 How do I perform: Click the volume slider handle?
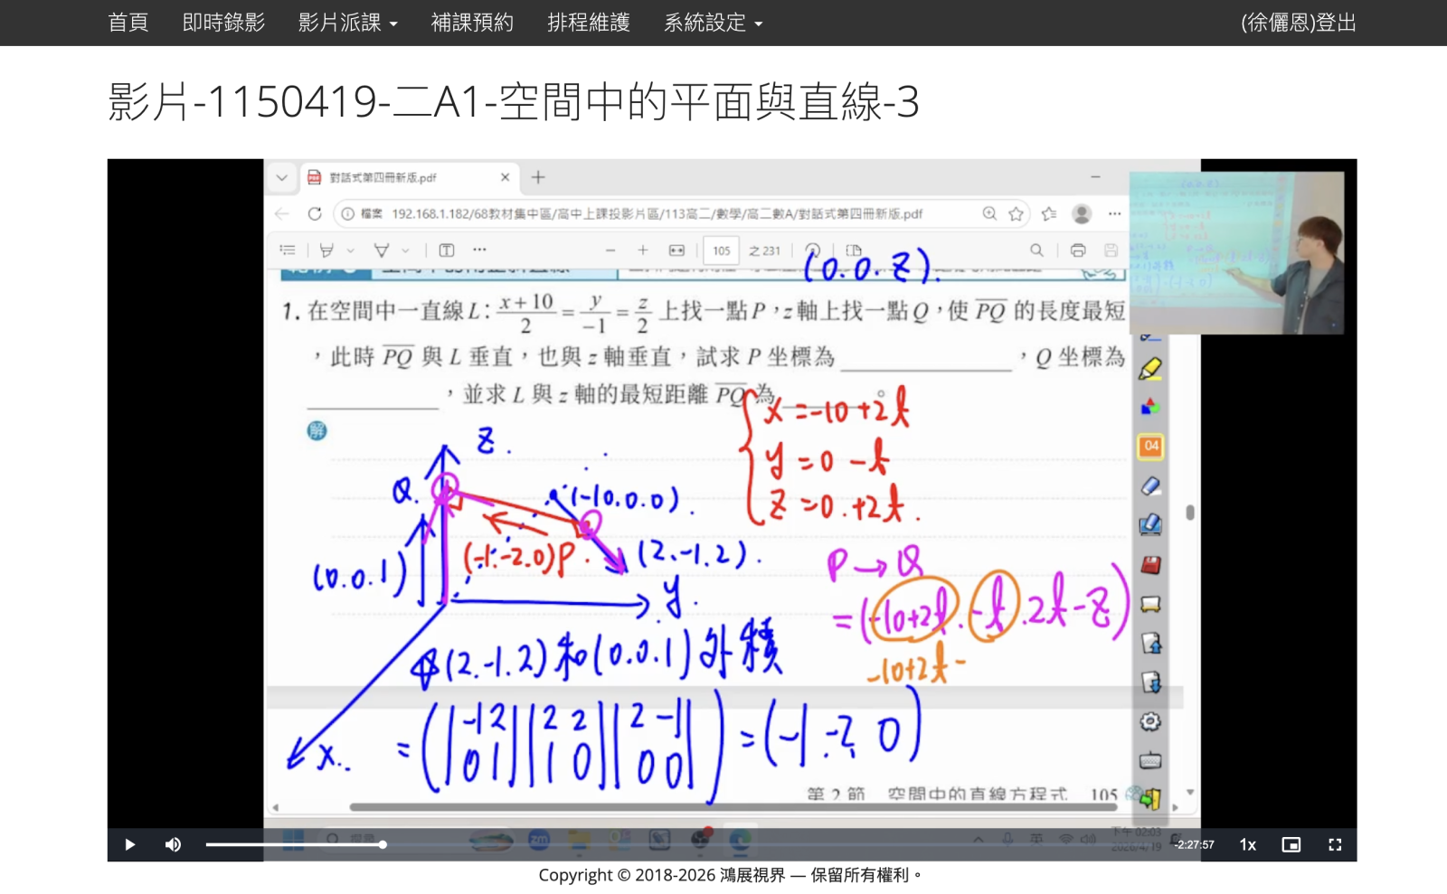click(x=383, y=844)
